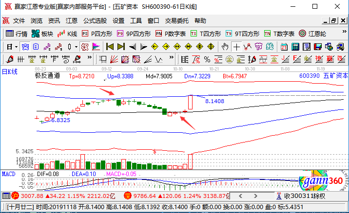Select the black % percentage tool

click(207, 59)
